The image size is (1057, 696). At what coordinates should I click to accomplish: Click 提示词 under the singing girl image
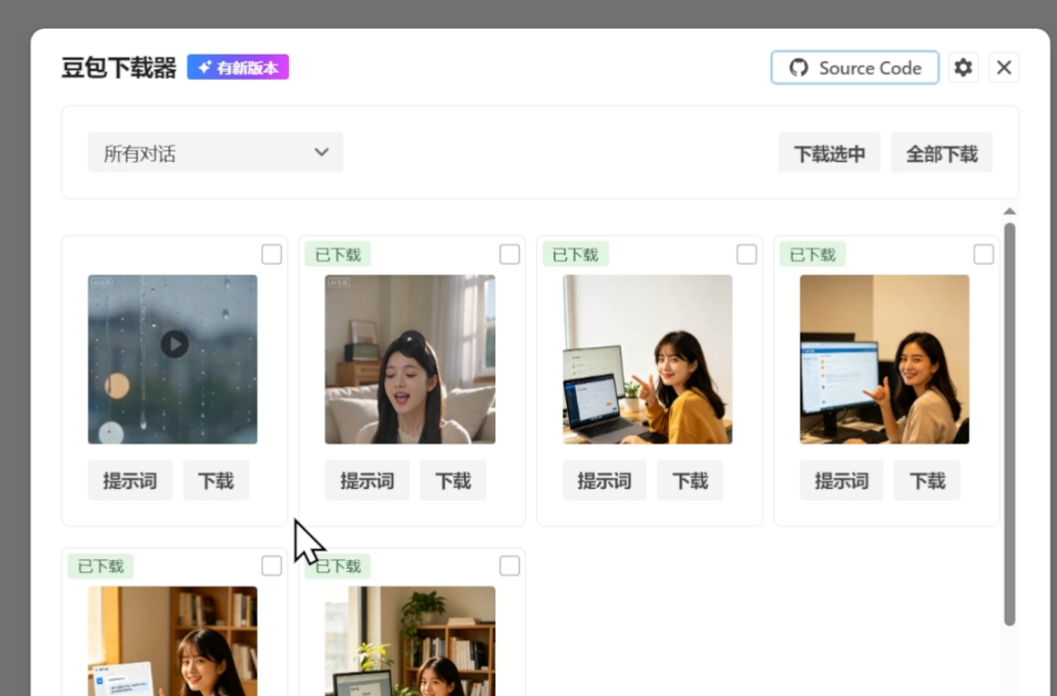[367, 480]
